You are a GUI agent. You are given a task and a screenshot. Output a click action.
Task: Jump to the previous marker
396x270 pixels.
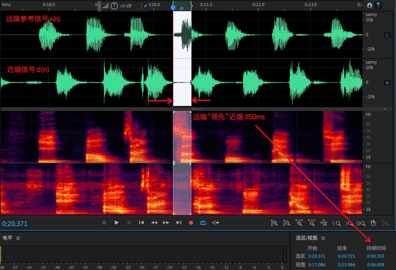[141, 222]
